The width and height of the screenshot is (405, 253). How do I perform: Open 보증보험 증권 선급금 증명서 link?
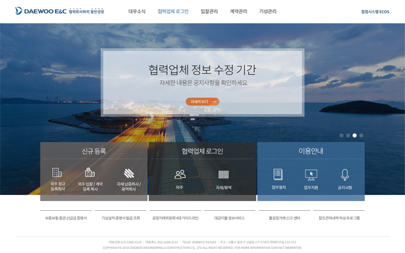[x=66, y=218]
